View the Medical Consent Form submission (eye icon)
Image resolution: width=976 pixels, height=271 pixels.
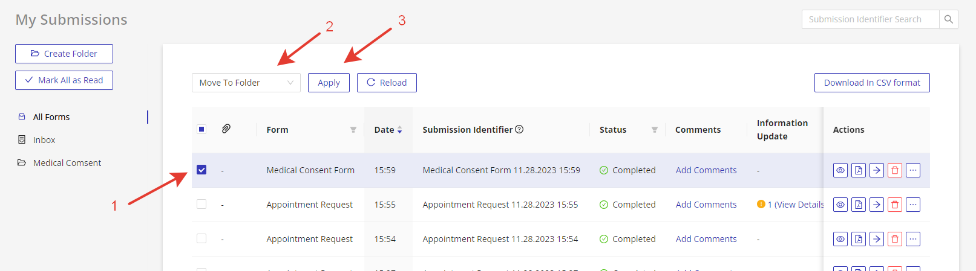840,170
